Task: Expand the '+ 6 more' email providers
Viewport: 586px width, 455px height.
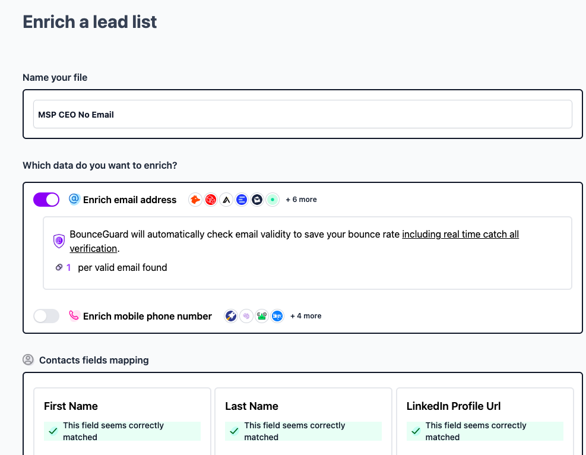Action: click(301, 200)
